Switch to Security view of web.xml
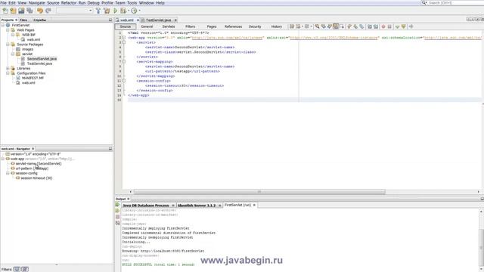The height and width of the screenshot is (272, 484). (x=255, y=26)
